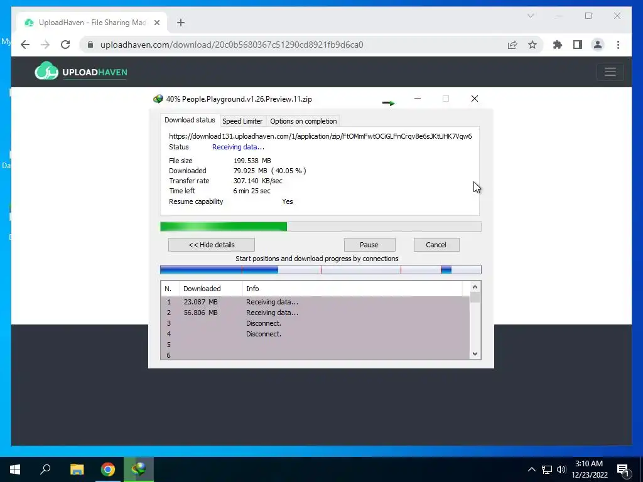Switch to the Speed Limiter tab
Screen dimensions: 643x482
[242, 121]
